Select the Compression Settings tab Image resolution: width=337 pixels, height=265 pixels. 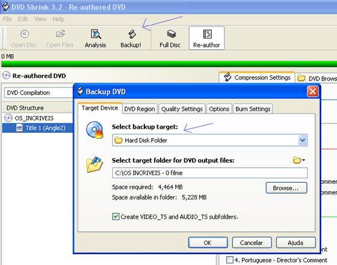point(257,78)
